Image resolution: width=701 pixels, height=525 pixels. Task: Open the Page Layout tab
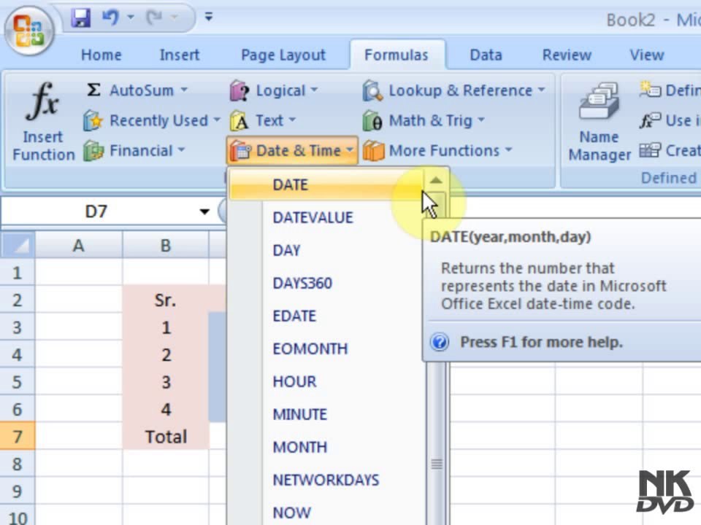pos(283,55)
